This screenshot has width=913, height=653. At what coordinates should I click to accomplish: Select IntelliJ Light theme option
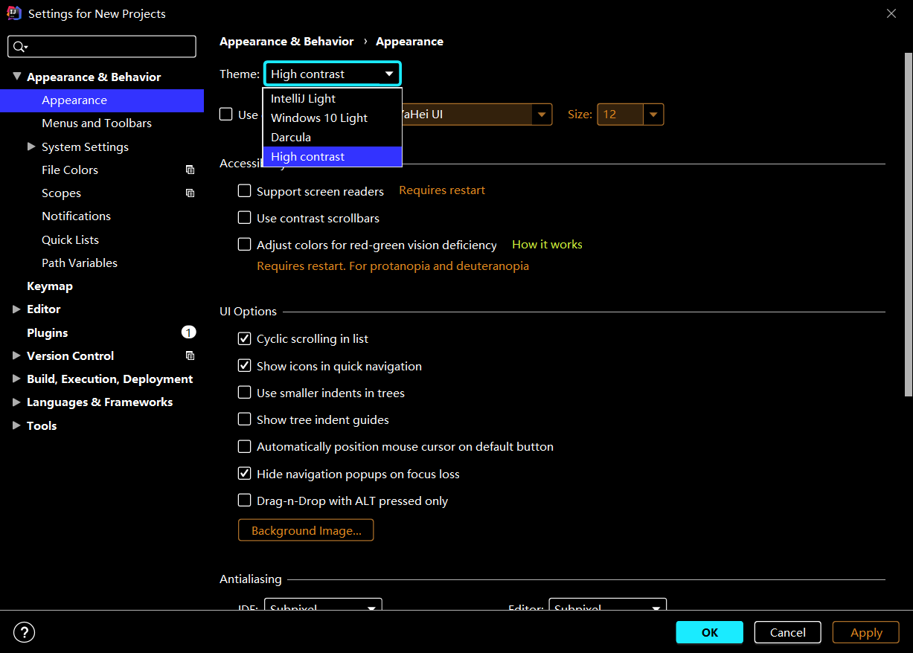point(332,98)
